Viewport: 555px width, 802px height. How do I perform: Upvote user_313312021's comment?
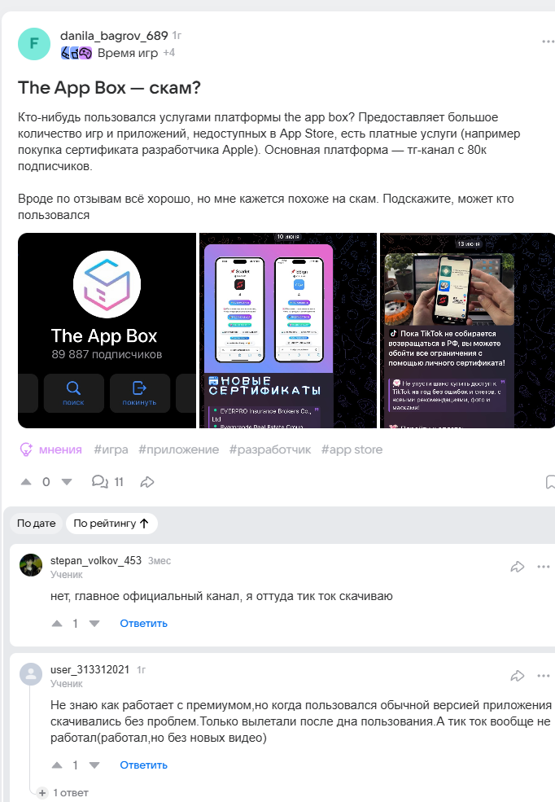[57, 765]
